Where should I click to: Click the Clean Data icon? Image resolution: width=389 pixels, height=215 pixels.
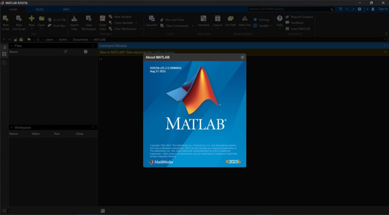coord(103,19)
